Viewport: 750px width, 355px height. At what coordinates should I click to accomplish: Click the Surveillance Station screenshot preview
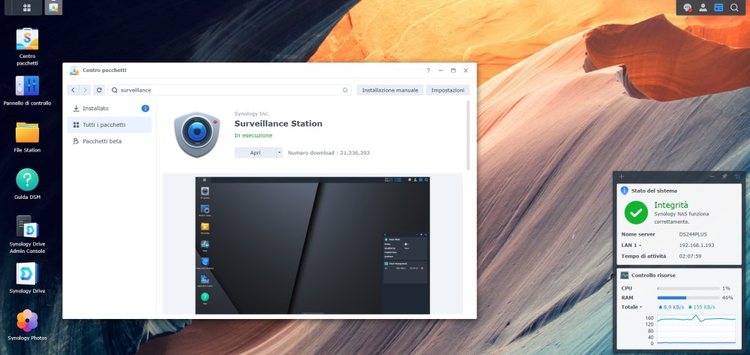[312, 245]
